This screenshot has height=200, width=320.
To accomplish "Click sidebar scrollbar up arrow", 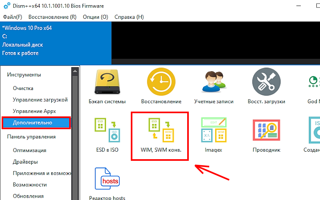I will (x=75, y=71).
